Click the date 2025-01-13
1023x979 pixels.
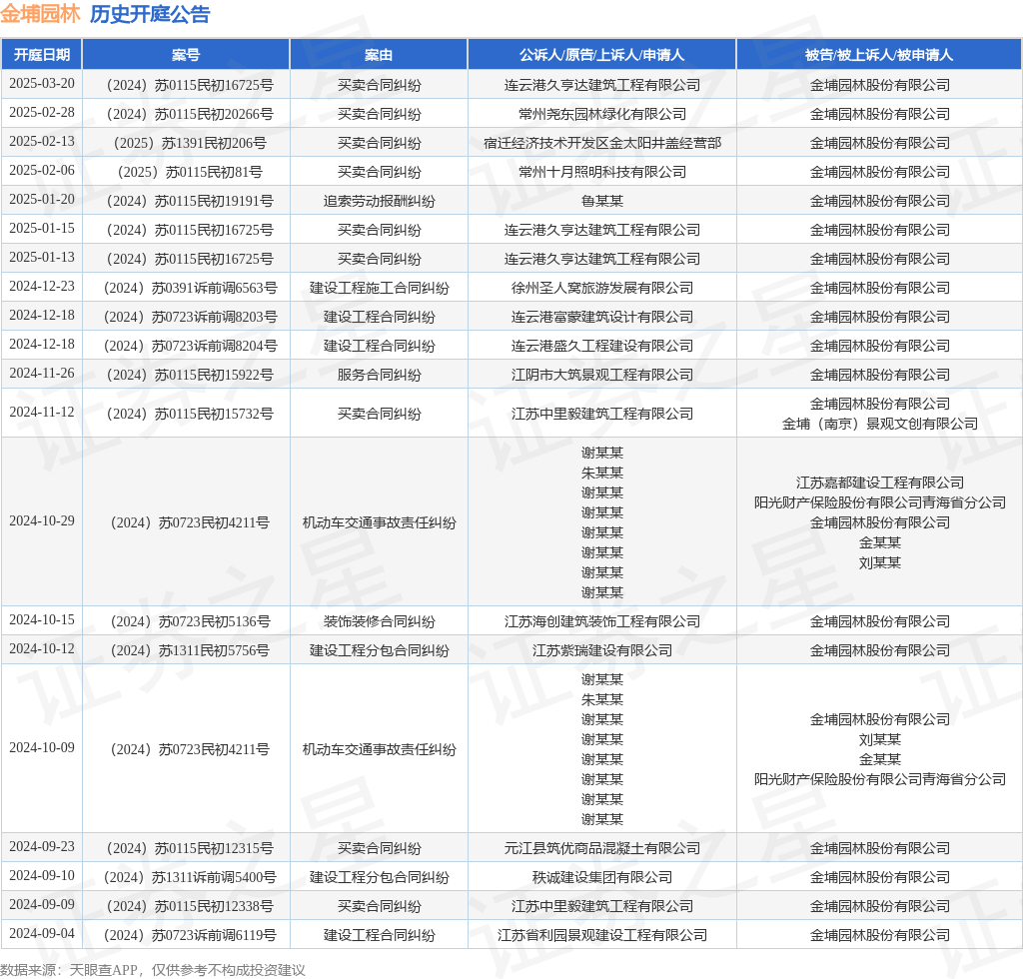click(42, 257)
